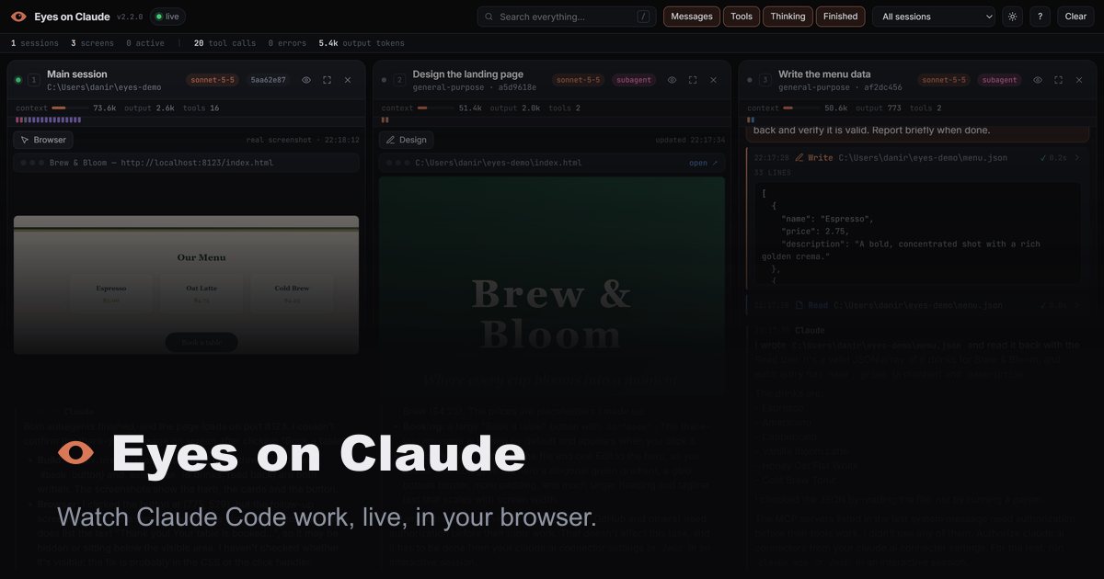The image size is (1104, 579).
Task: Expand Design the landing page to fullscreen
Action: [693, 80]
